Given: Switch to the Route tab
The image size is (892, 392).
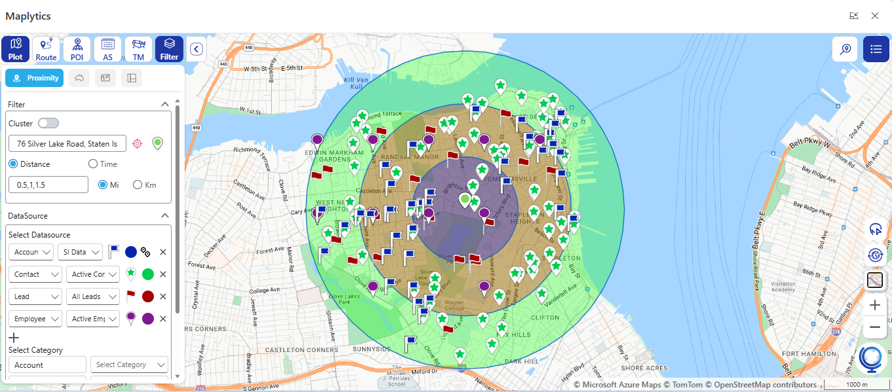Looking at the screenshot, I should pos(46,49).
